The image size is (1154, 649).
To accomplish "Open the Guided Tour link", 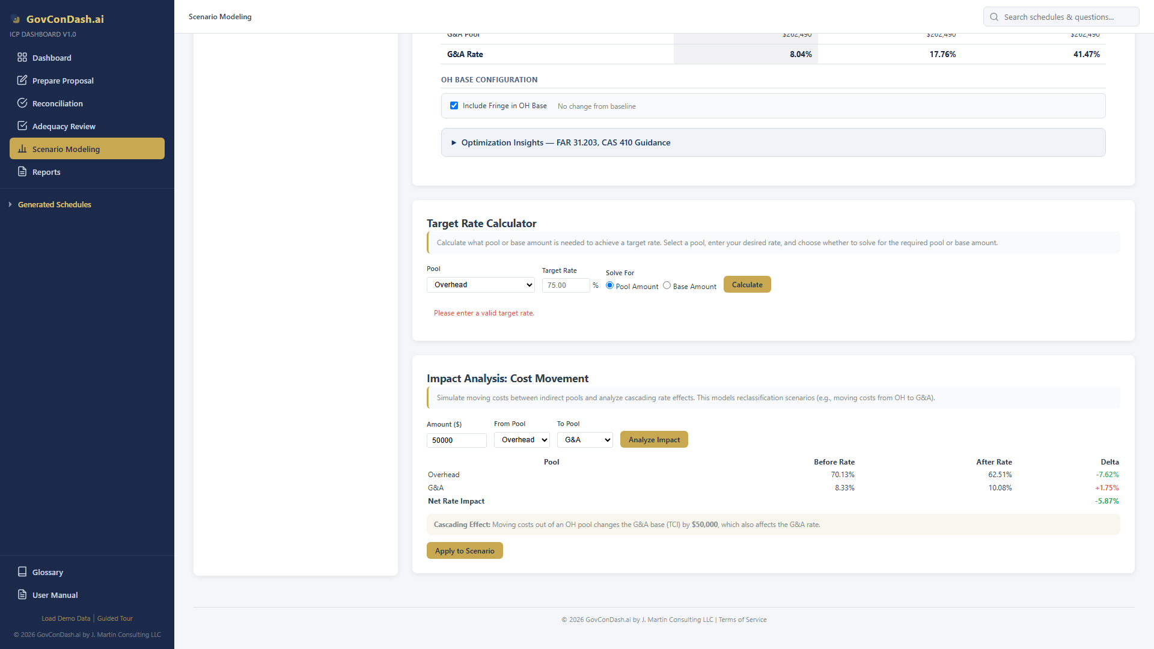I will coord(115,618).
